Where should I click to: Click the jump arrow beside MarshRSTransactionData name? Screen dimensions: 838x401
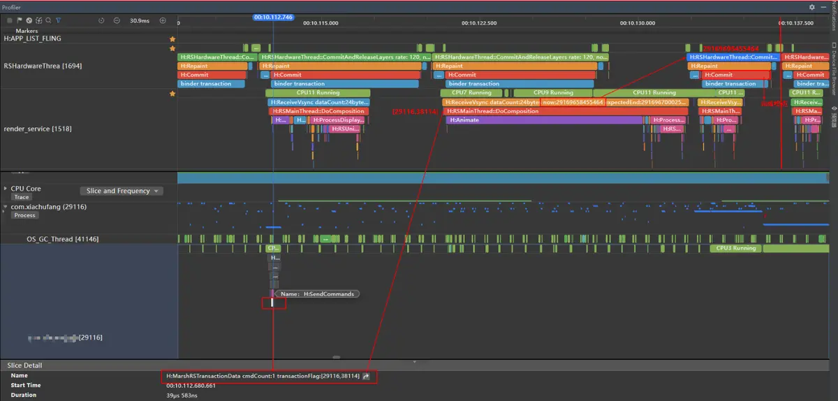[x=366, y=377]
